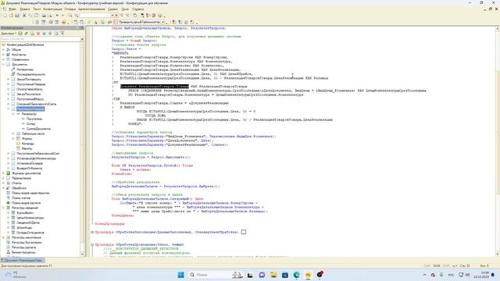Expand the Общие tree node
The height and width of the screenshot is (281, 500).
3,50
